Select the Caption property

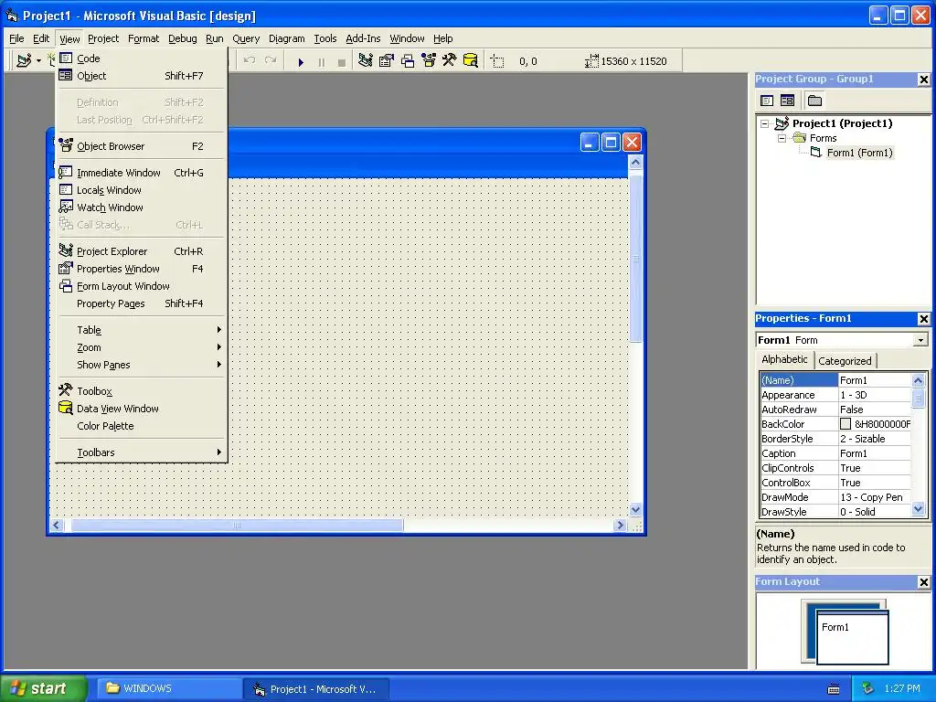pyautogui.click(x=835, y=453)
